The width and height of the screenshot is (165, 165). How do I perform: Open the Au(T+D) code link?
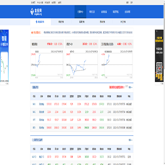[x=34, y=157]
